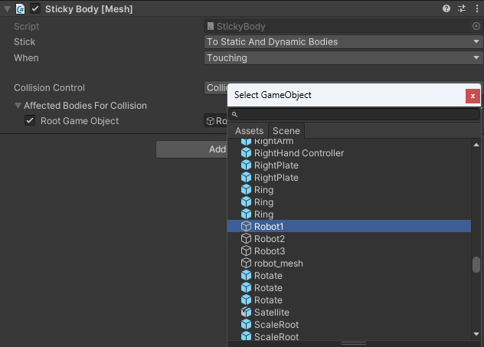Open the When dropdown set to Touching
Screen dimensions: 484x347
click(x=343, y=57)
